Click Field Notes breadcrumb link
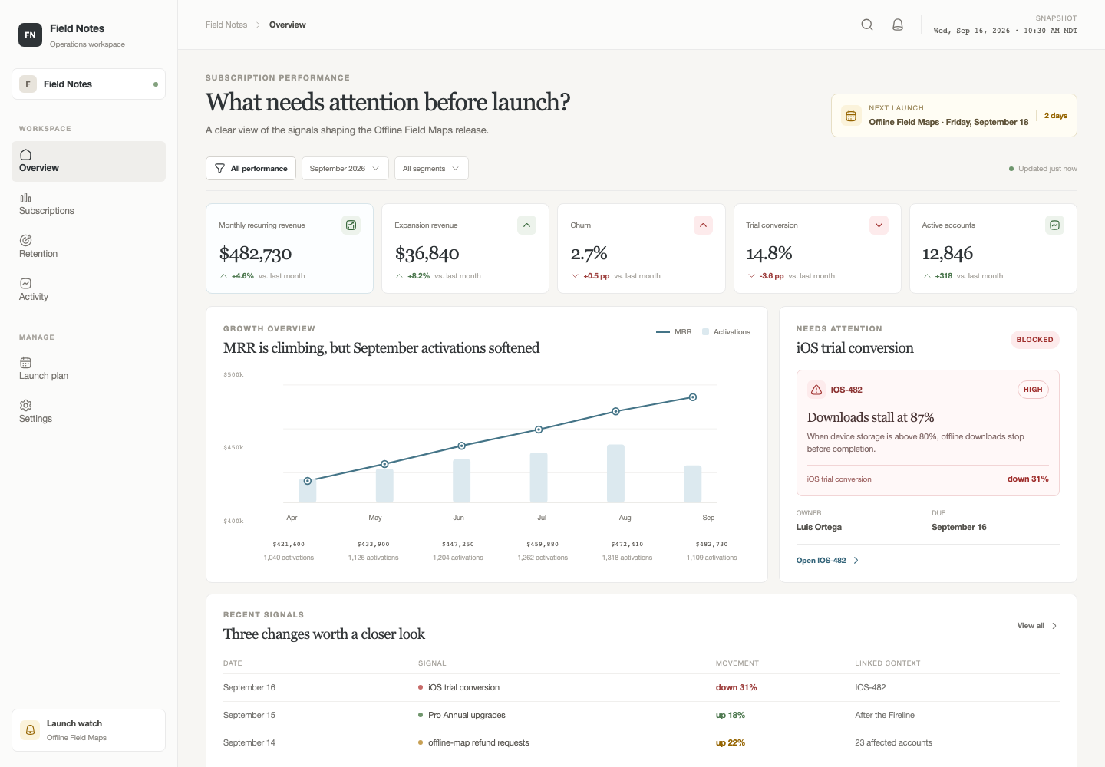Image resolution: width=1105 pixels, height=767 pixels. 226,25
